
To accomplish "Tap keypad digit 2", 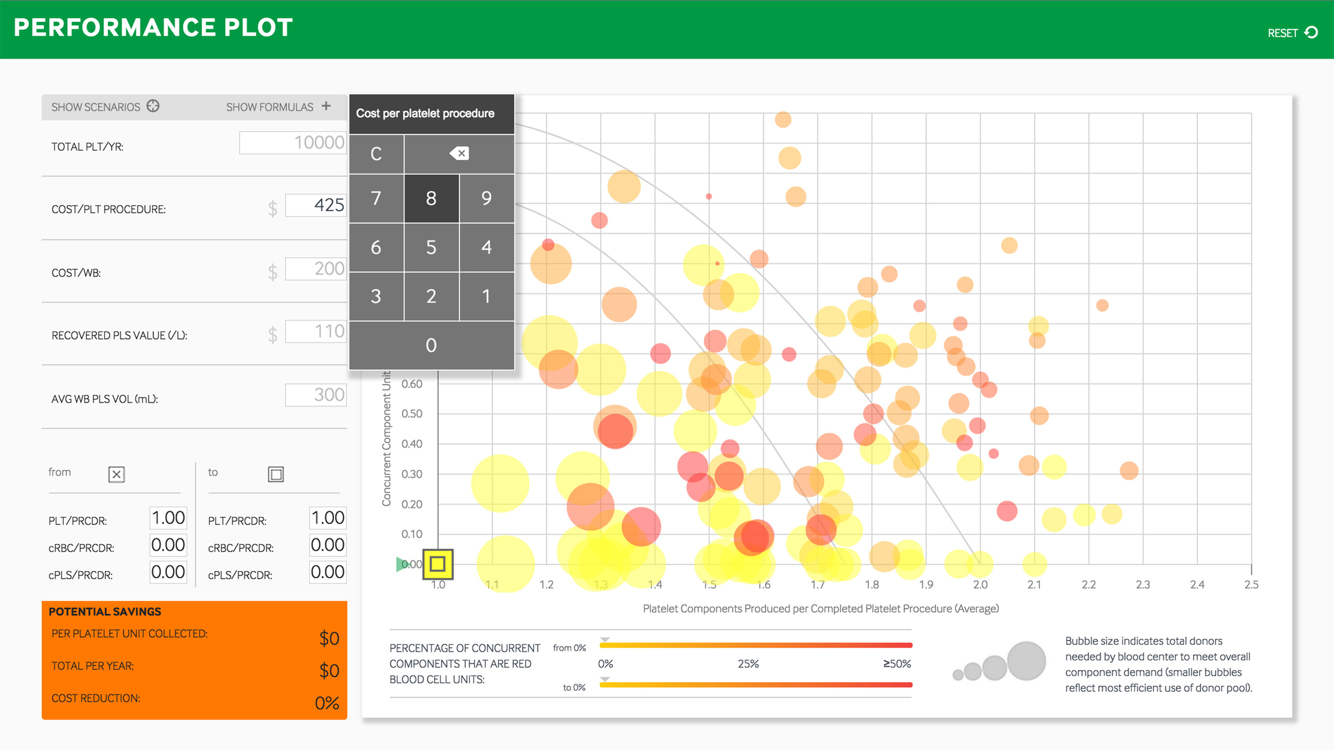I will [x=431, y=296].
